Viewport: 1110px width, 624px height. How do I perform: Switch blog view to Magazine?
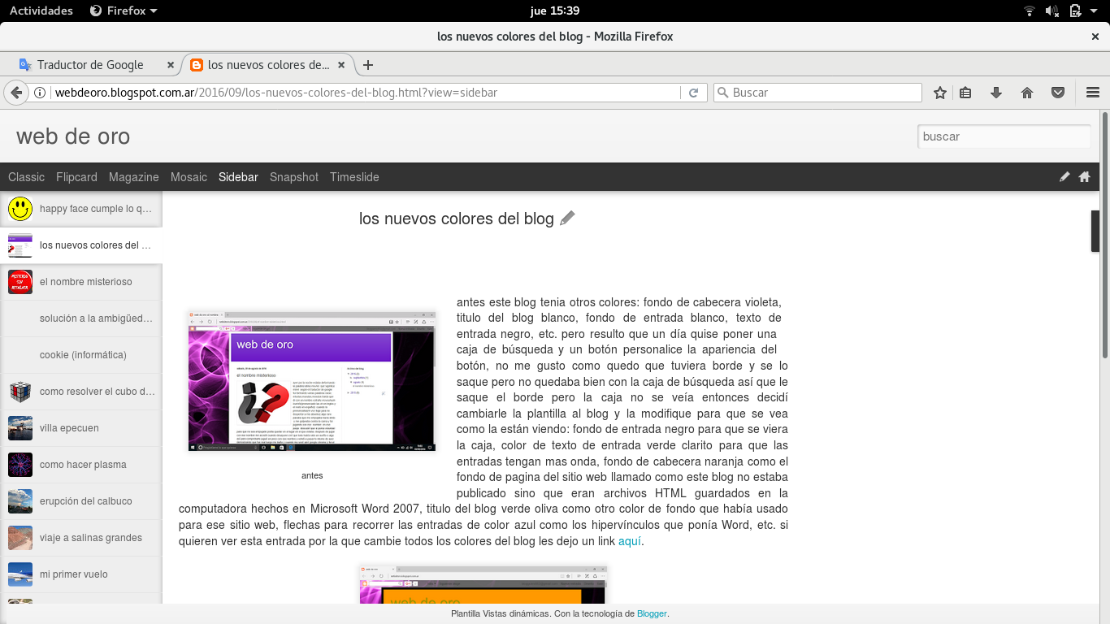134,176
